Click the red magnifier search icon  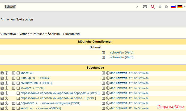(153, 7)
